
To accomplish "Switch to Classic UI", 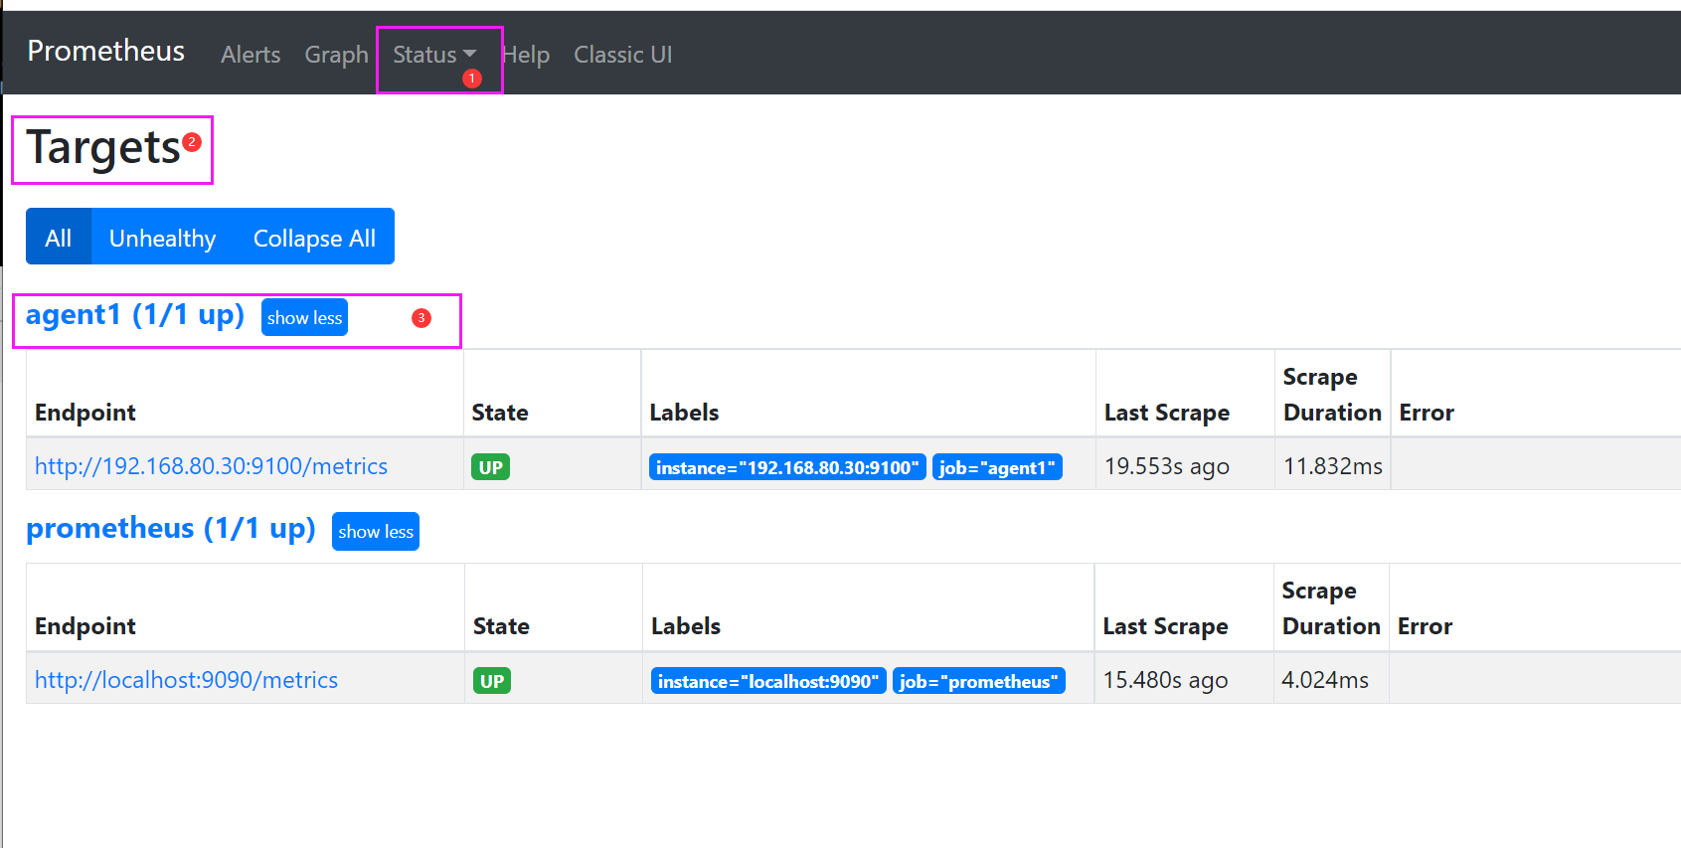I will pyautogui.click(x=622, y=55).
